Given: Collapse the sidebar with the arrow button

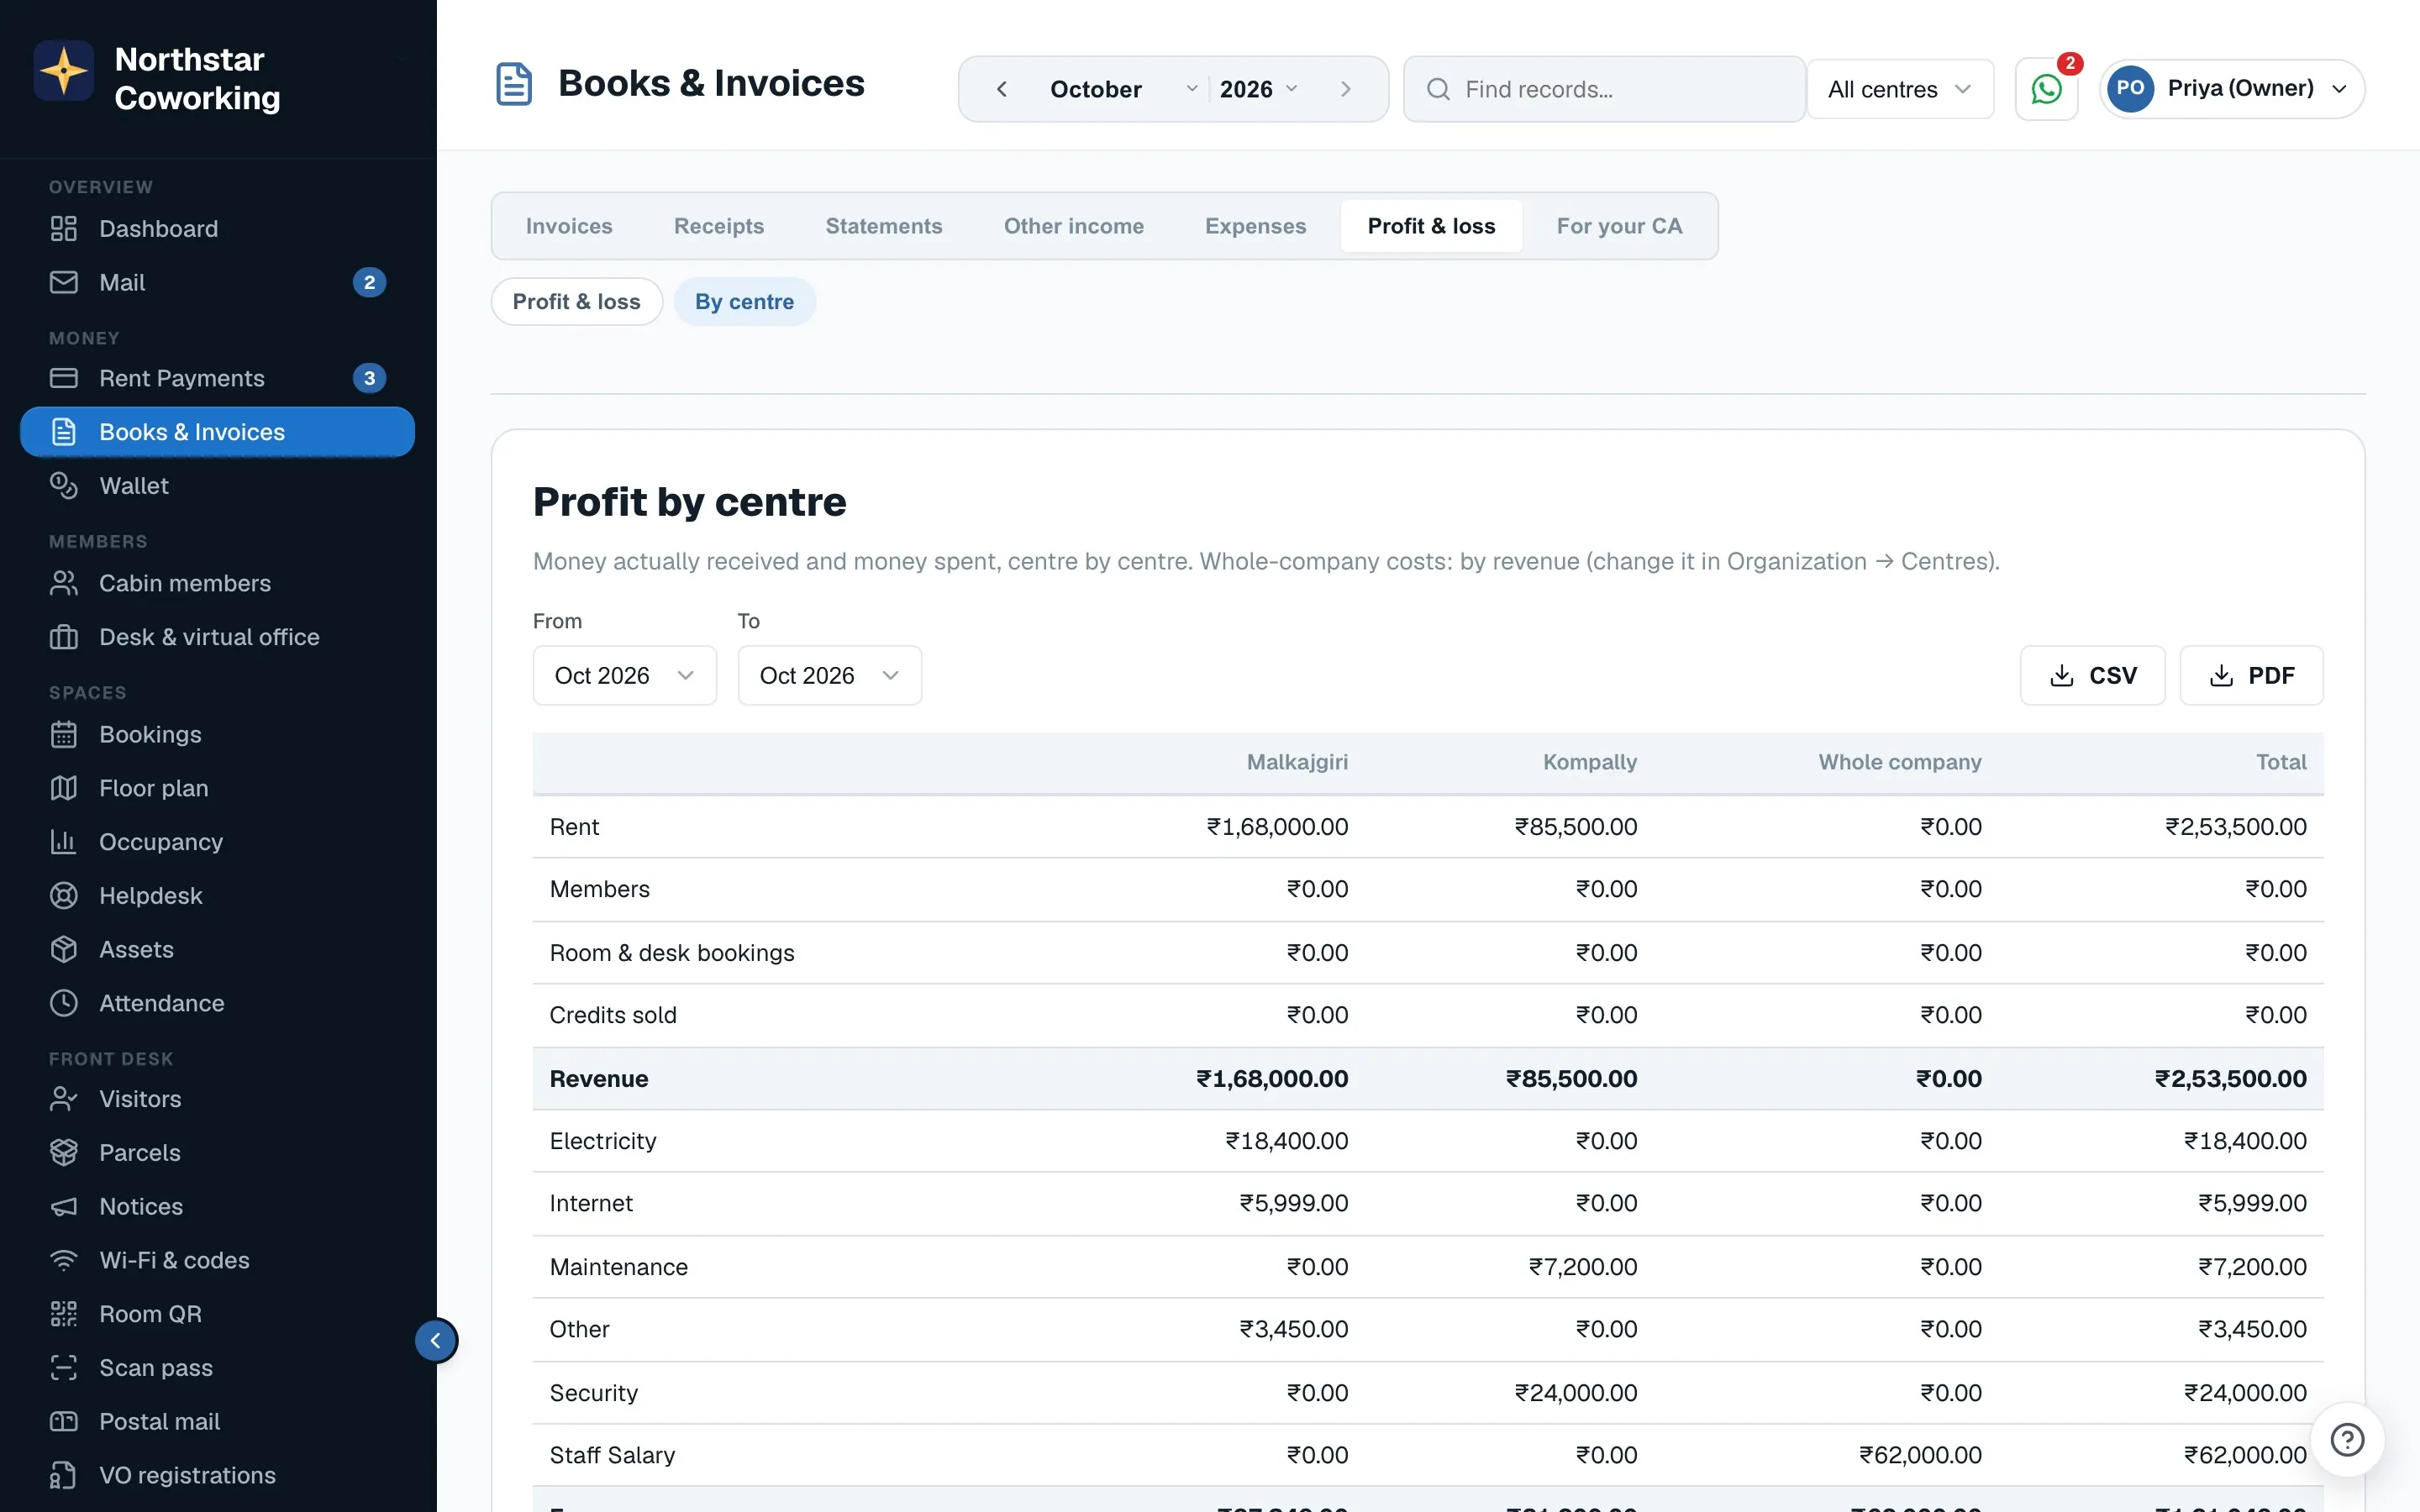Looking at the screenshot, I should pos(436,1340).
